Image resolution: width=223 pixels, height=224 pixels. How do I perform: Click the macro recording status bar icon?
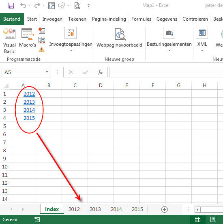[x=37, y=220]
